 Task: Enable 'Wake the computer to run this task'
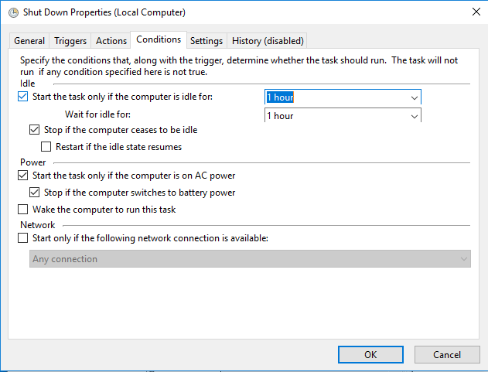click(x=22, y=209)
